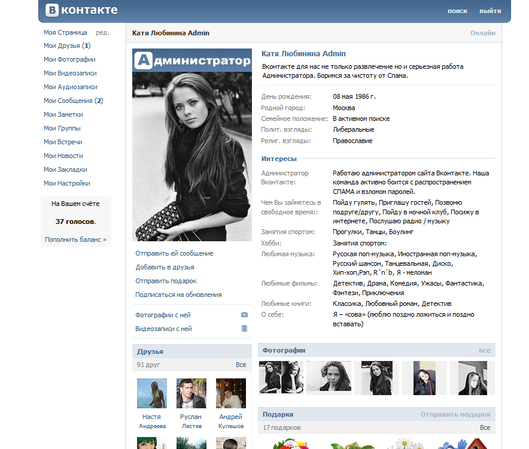Click все in the Фотографии header

point(485,350)
